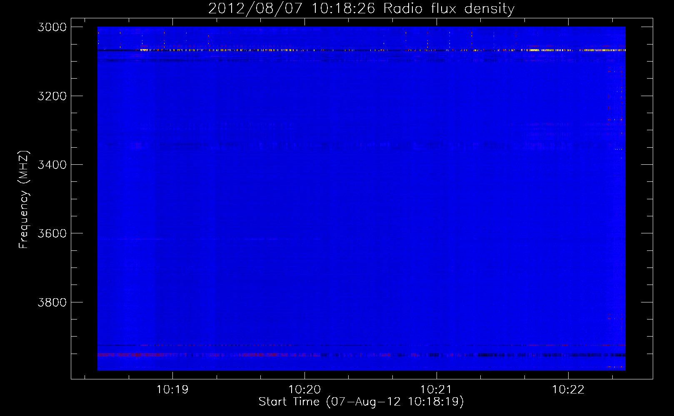Click the plot title "2012/08/07 10:18:26 Radio flux density"
The height and width of the screenshot is (416, 674).
[x=361, y=8]
